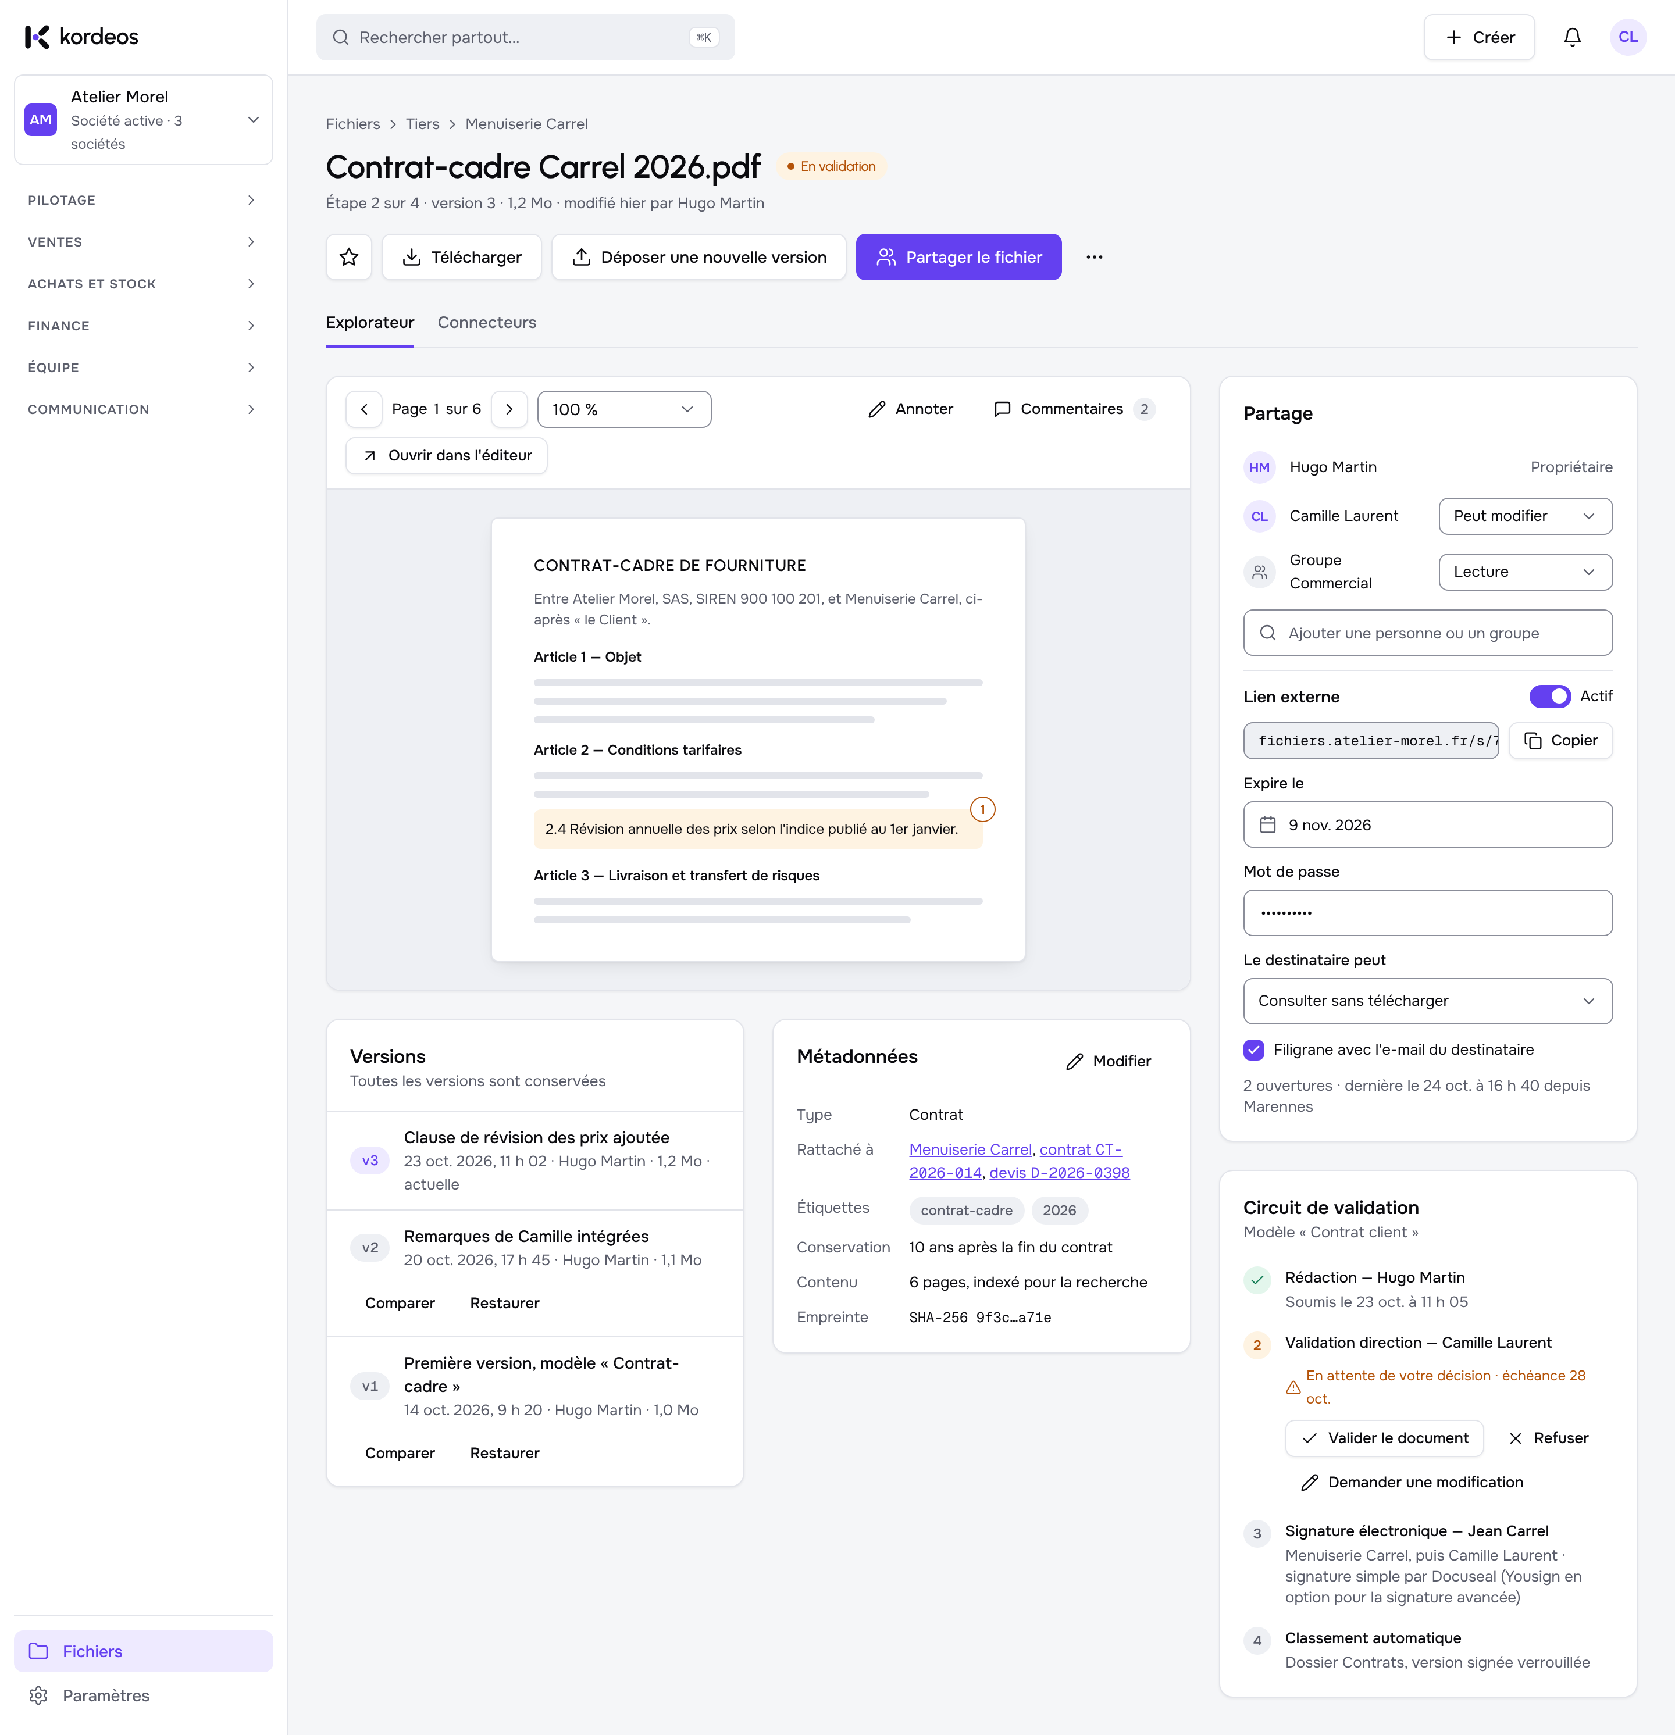Expand the VENTES sidebar section
The height and width of the screenshot is (1735, 1675).
(x=144, y=242)
